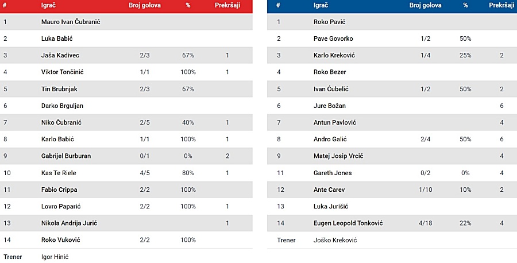Click coach name Joško Kreković

(x=335, y=240)
